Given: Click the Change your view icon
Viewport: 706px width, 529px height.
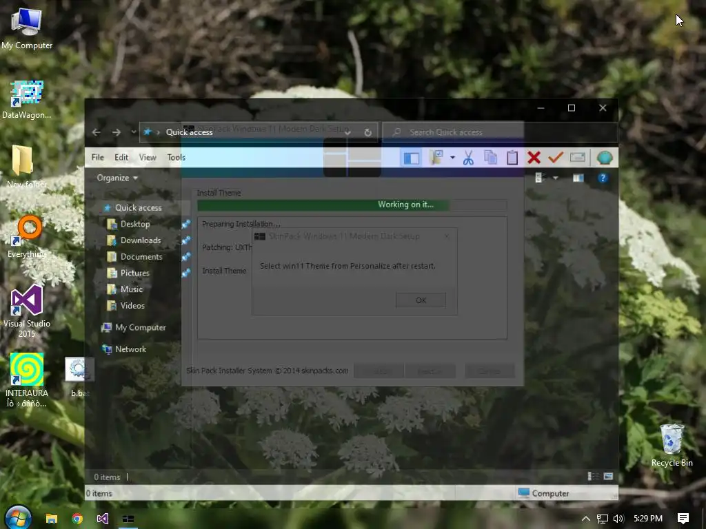Looking at the screenshot, I should coord(539,178).
